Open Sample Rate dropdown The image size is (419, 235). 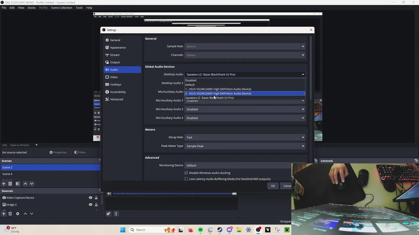pyautogui.click(x=245, y=46)
